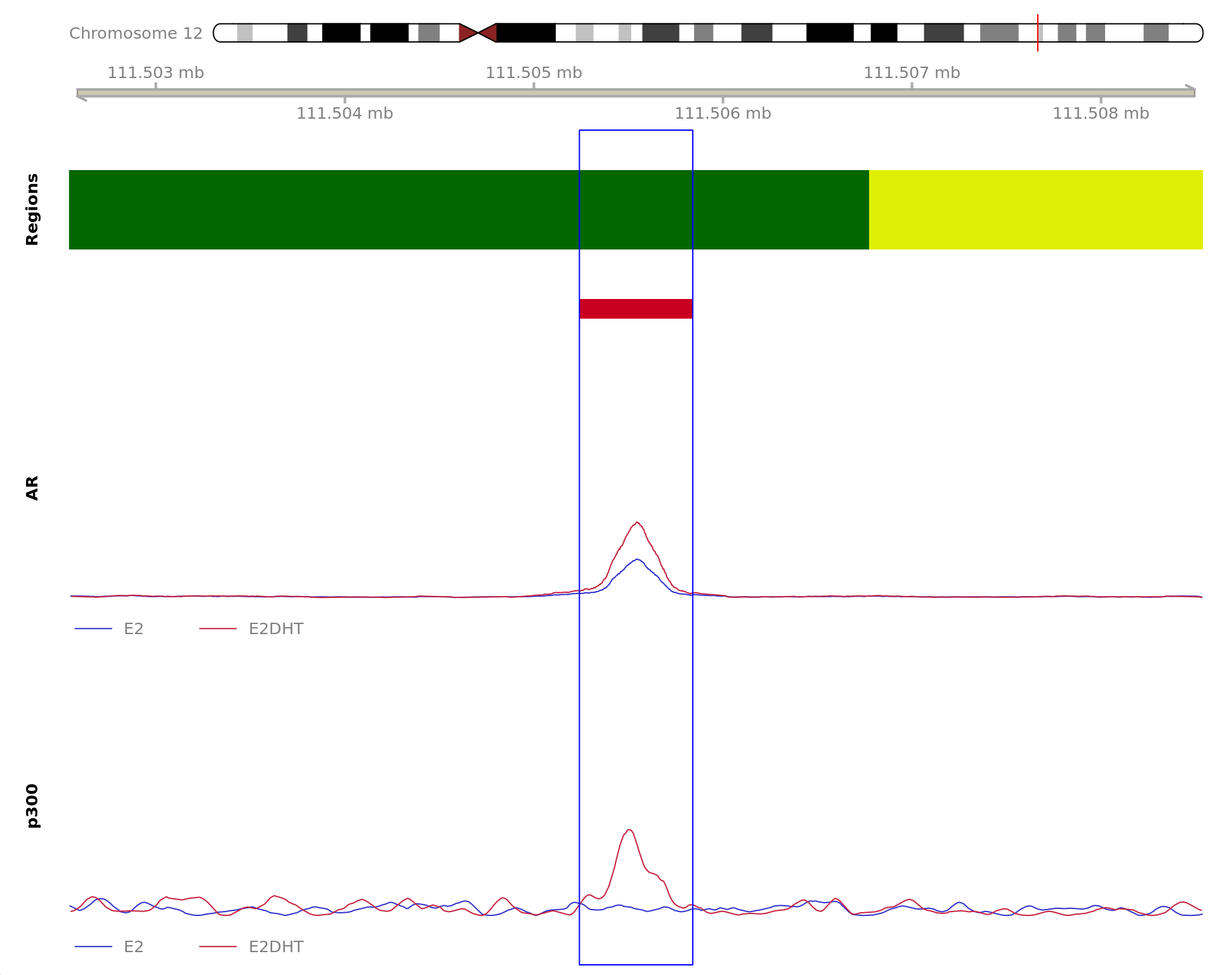Image resolution: width=1218 pixels, height=975 pixels.
Task: Click the red E2DHT peak in p300 track
Action: tap(629, 831)
